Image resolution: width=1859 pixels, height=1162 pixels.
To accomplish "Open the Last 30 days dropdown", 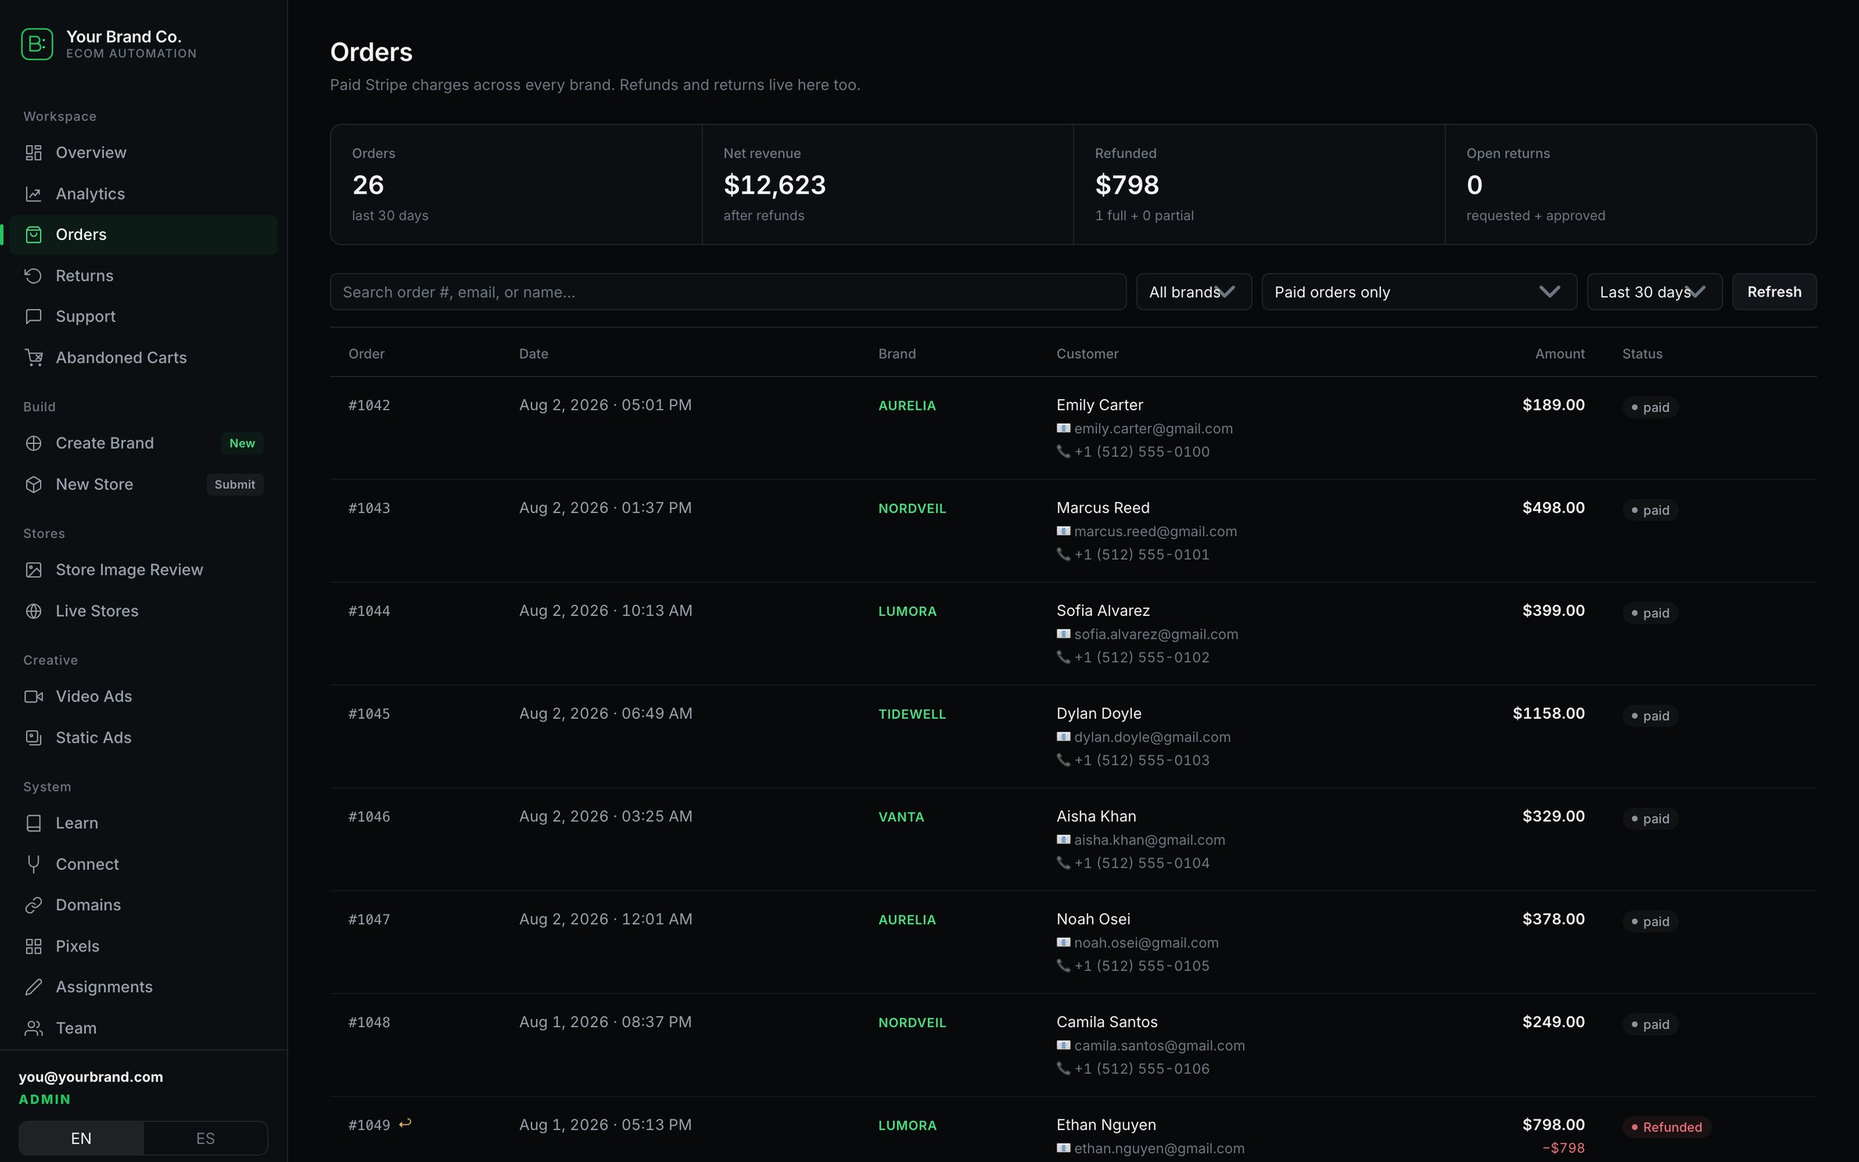I will (1655, 292).
